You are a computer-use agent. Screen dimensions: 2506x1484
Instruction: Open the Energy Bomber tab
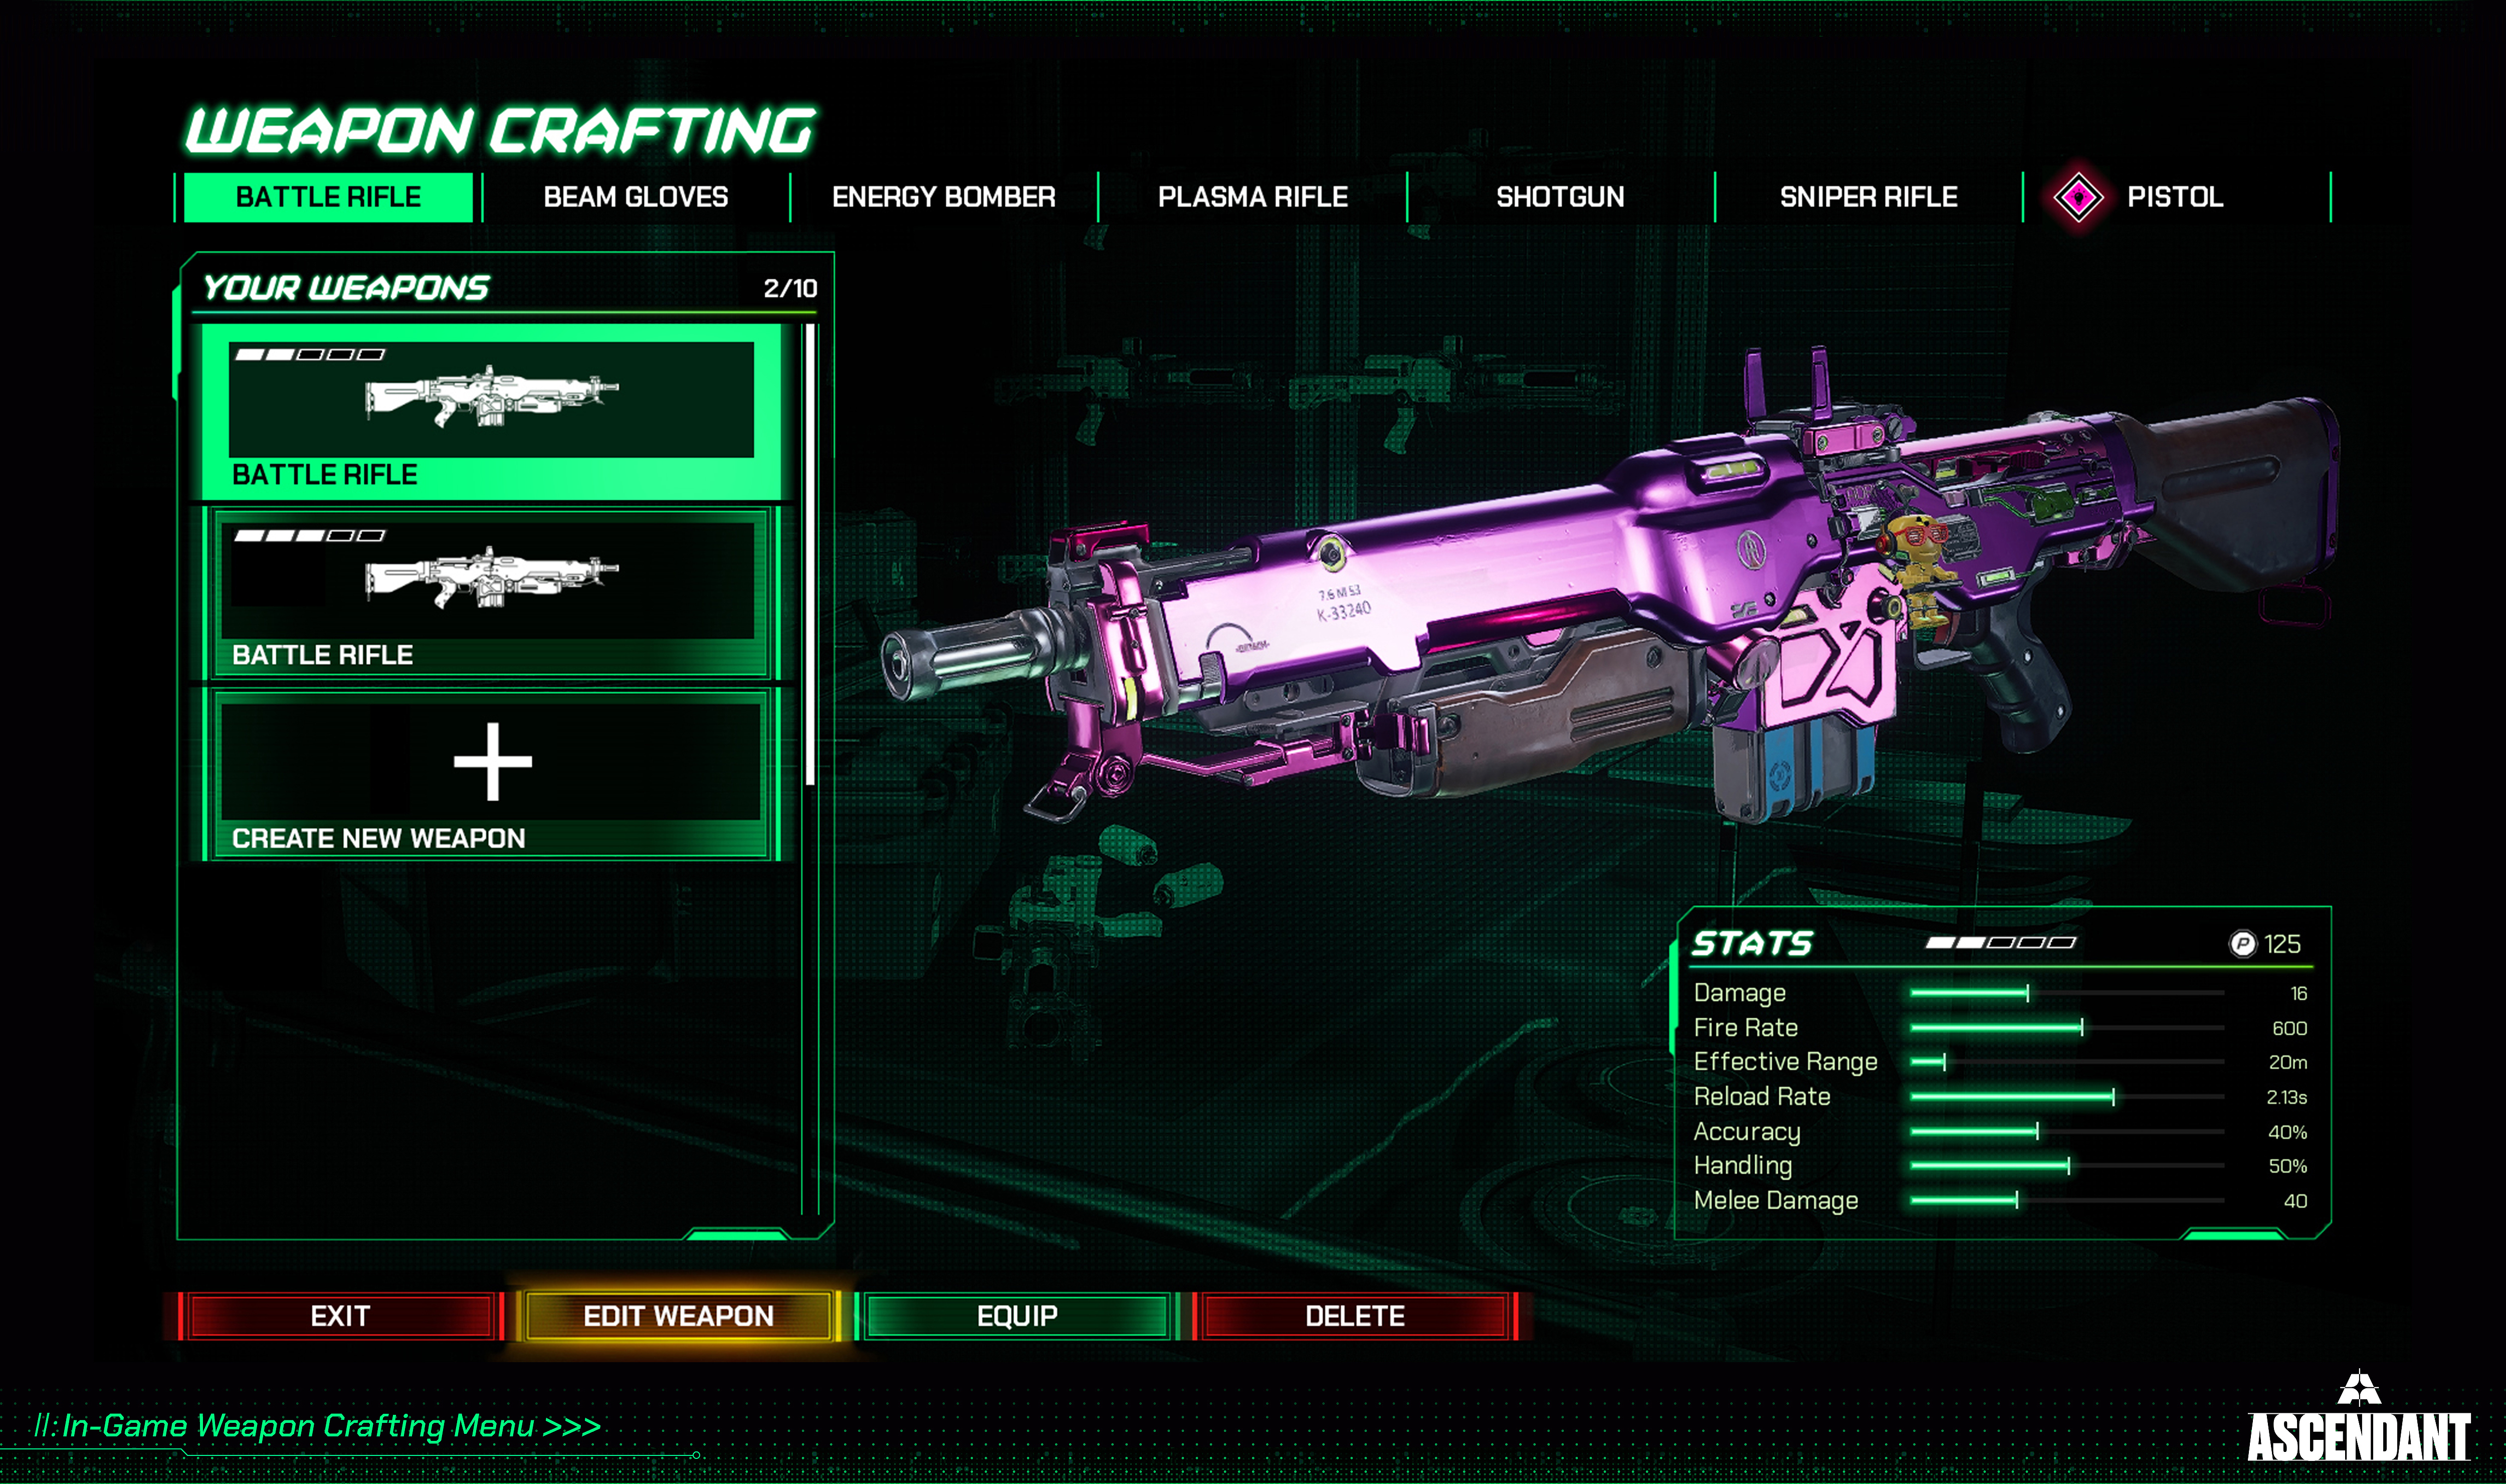[x=944, y=197]
